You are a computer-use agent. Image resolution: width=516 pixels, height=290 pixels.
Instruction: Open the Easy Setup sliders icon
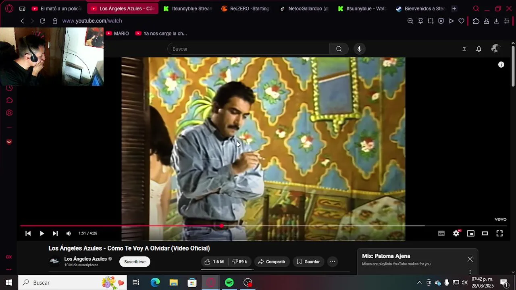507,21
